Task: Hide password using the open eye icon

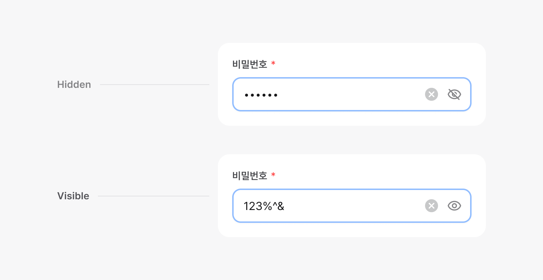Action: coord(454,206)
